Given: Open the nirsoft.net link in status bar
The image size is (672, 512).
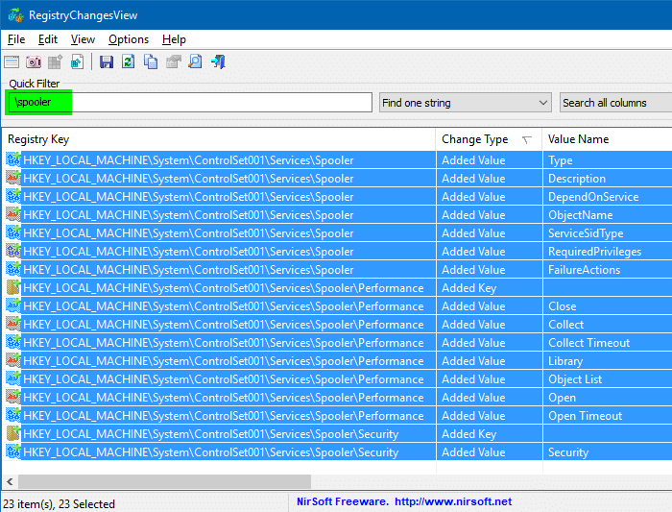Looking at the screenshot, I should (453, 501).
